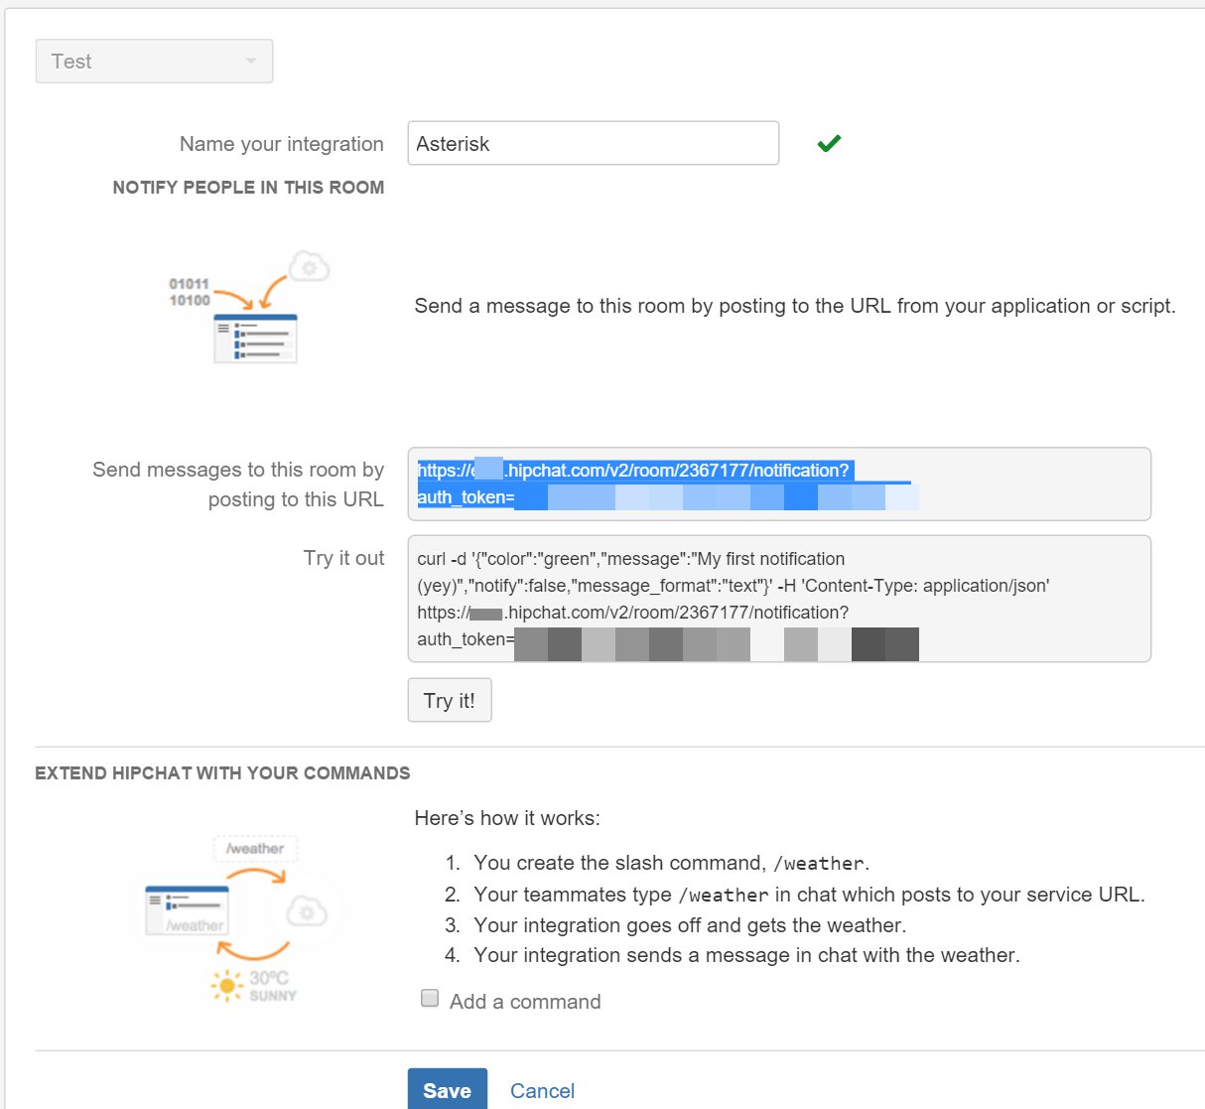
Task: Click the faded cloud icon in weather illustration
Action: point(307,910)
